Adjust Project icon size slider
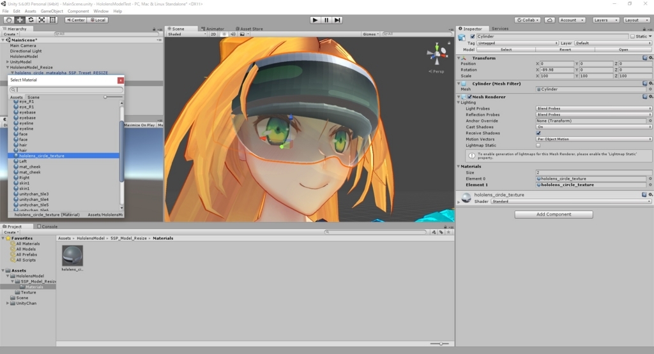The image size is (654, 354). tap(441, 344)
